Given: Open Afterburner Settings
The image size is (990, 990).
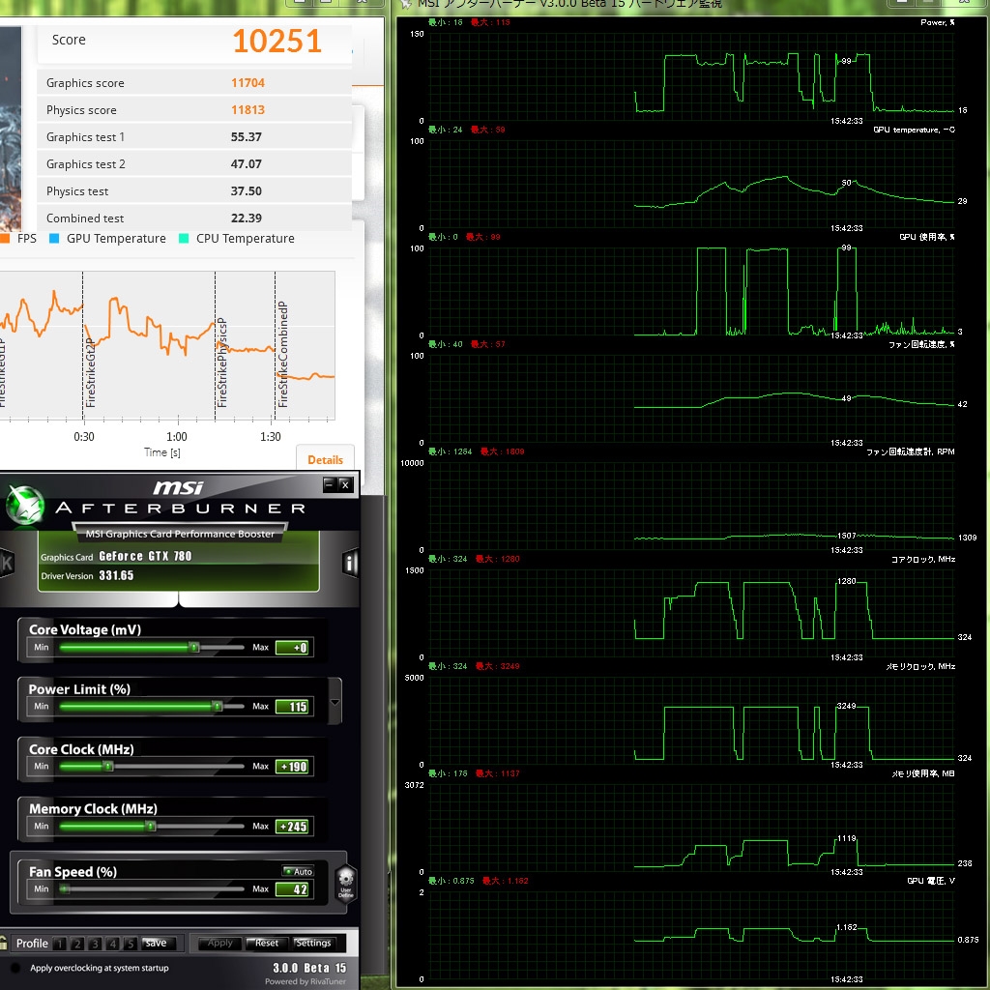Looking at the screenshot, I should 313,943.
